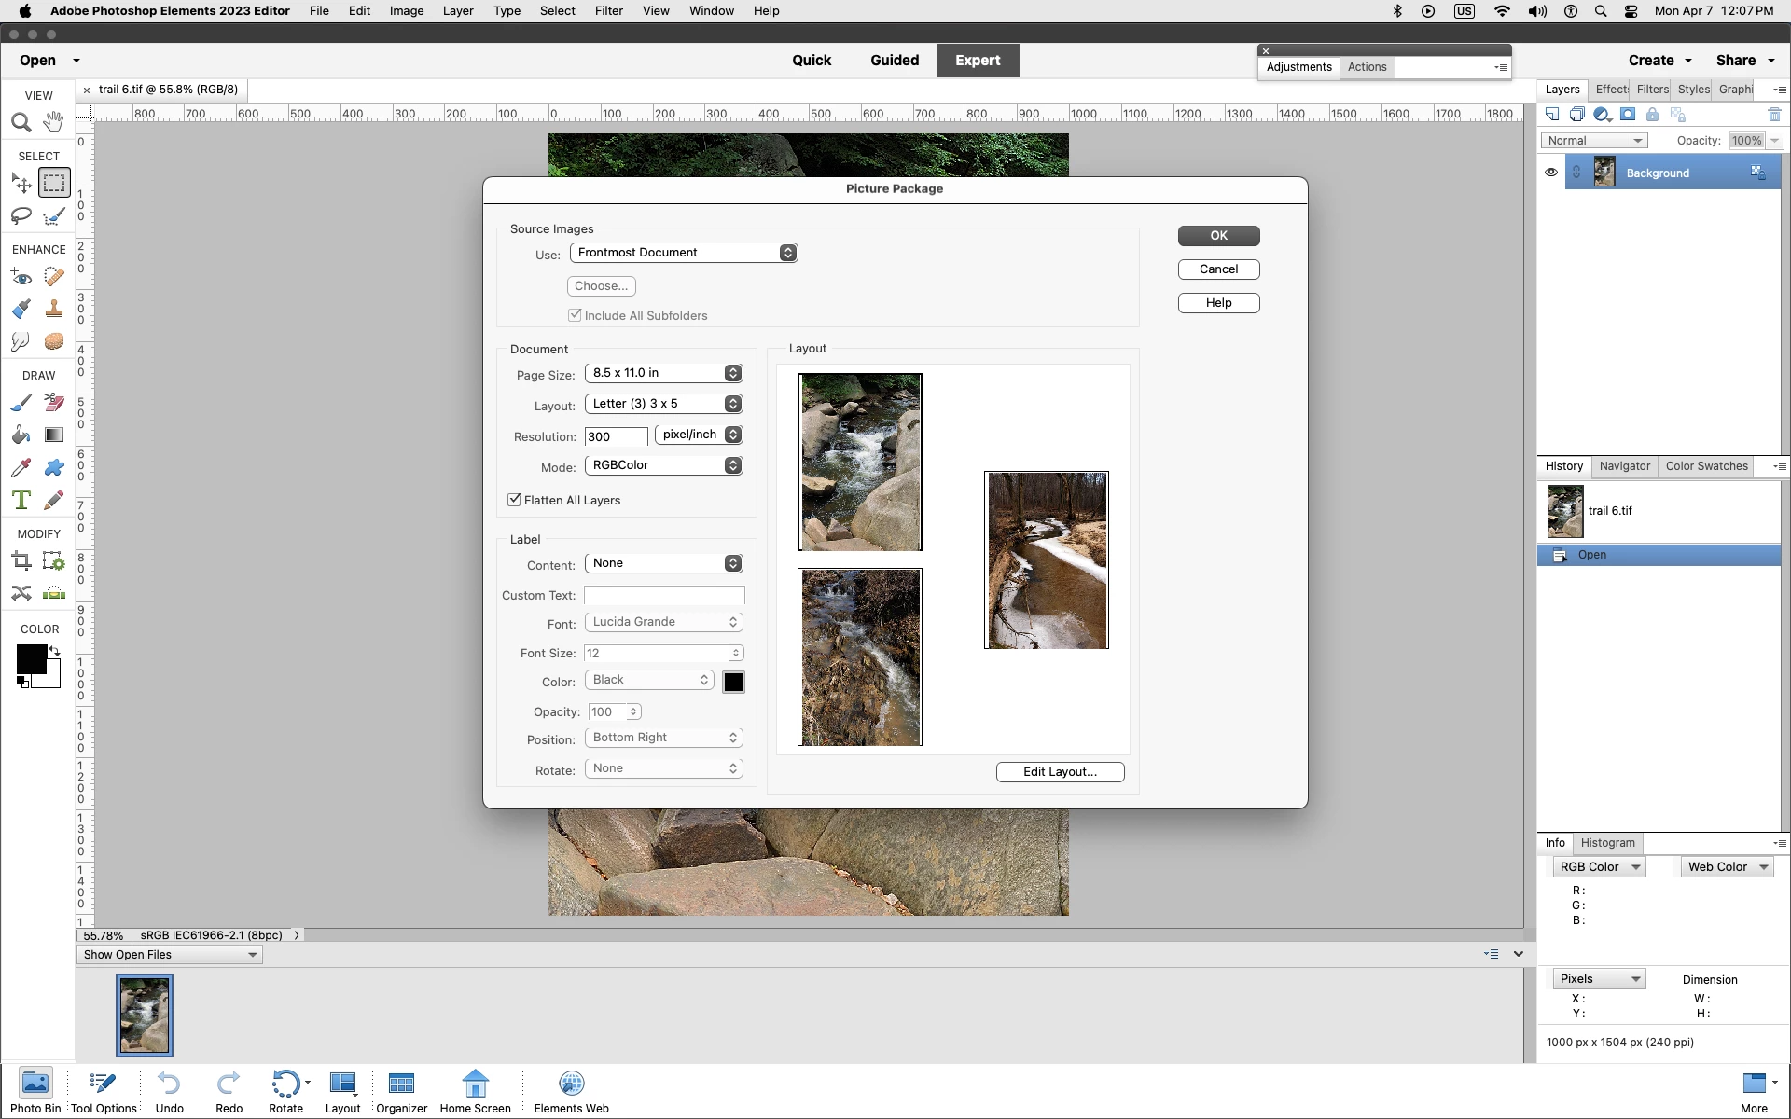Uncheck Flatten All Layers checkbox
The height and width of the screenshot is (1119, 1791).
[514, 500]
